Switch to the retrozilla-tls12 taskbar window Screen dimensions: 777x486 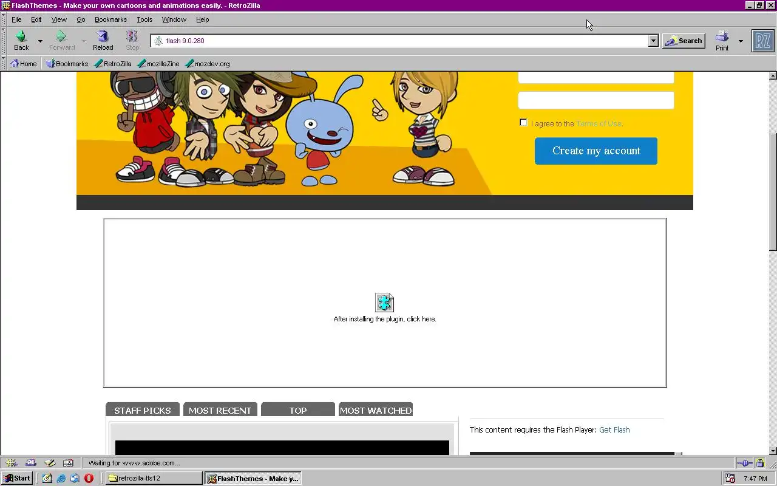pyautogui.click(x=154, y=478)
